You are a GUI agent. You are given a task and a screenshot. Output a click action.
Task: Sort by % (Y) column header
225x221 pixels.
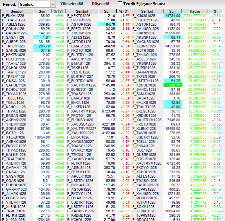[x=59, y=11]
